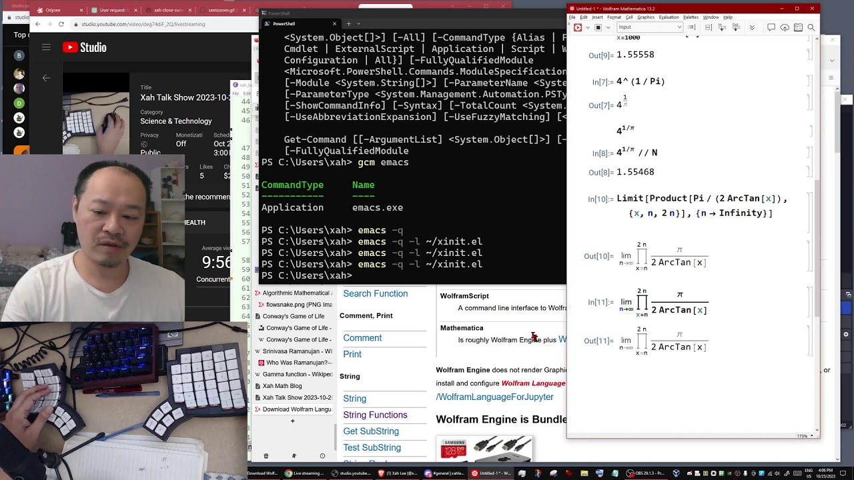Click the Mathematica evaluate cells gear icon

pyautogui.click(x=578, y=27)
